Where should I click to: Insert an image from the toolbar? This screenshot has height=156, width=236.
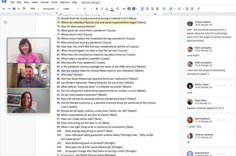click(134, 9)
